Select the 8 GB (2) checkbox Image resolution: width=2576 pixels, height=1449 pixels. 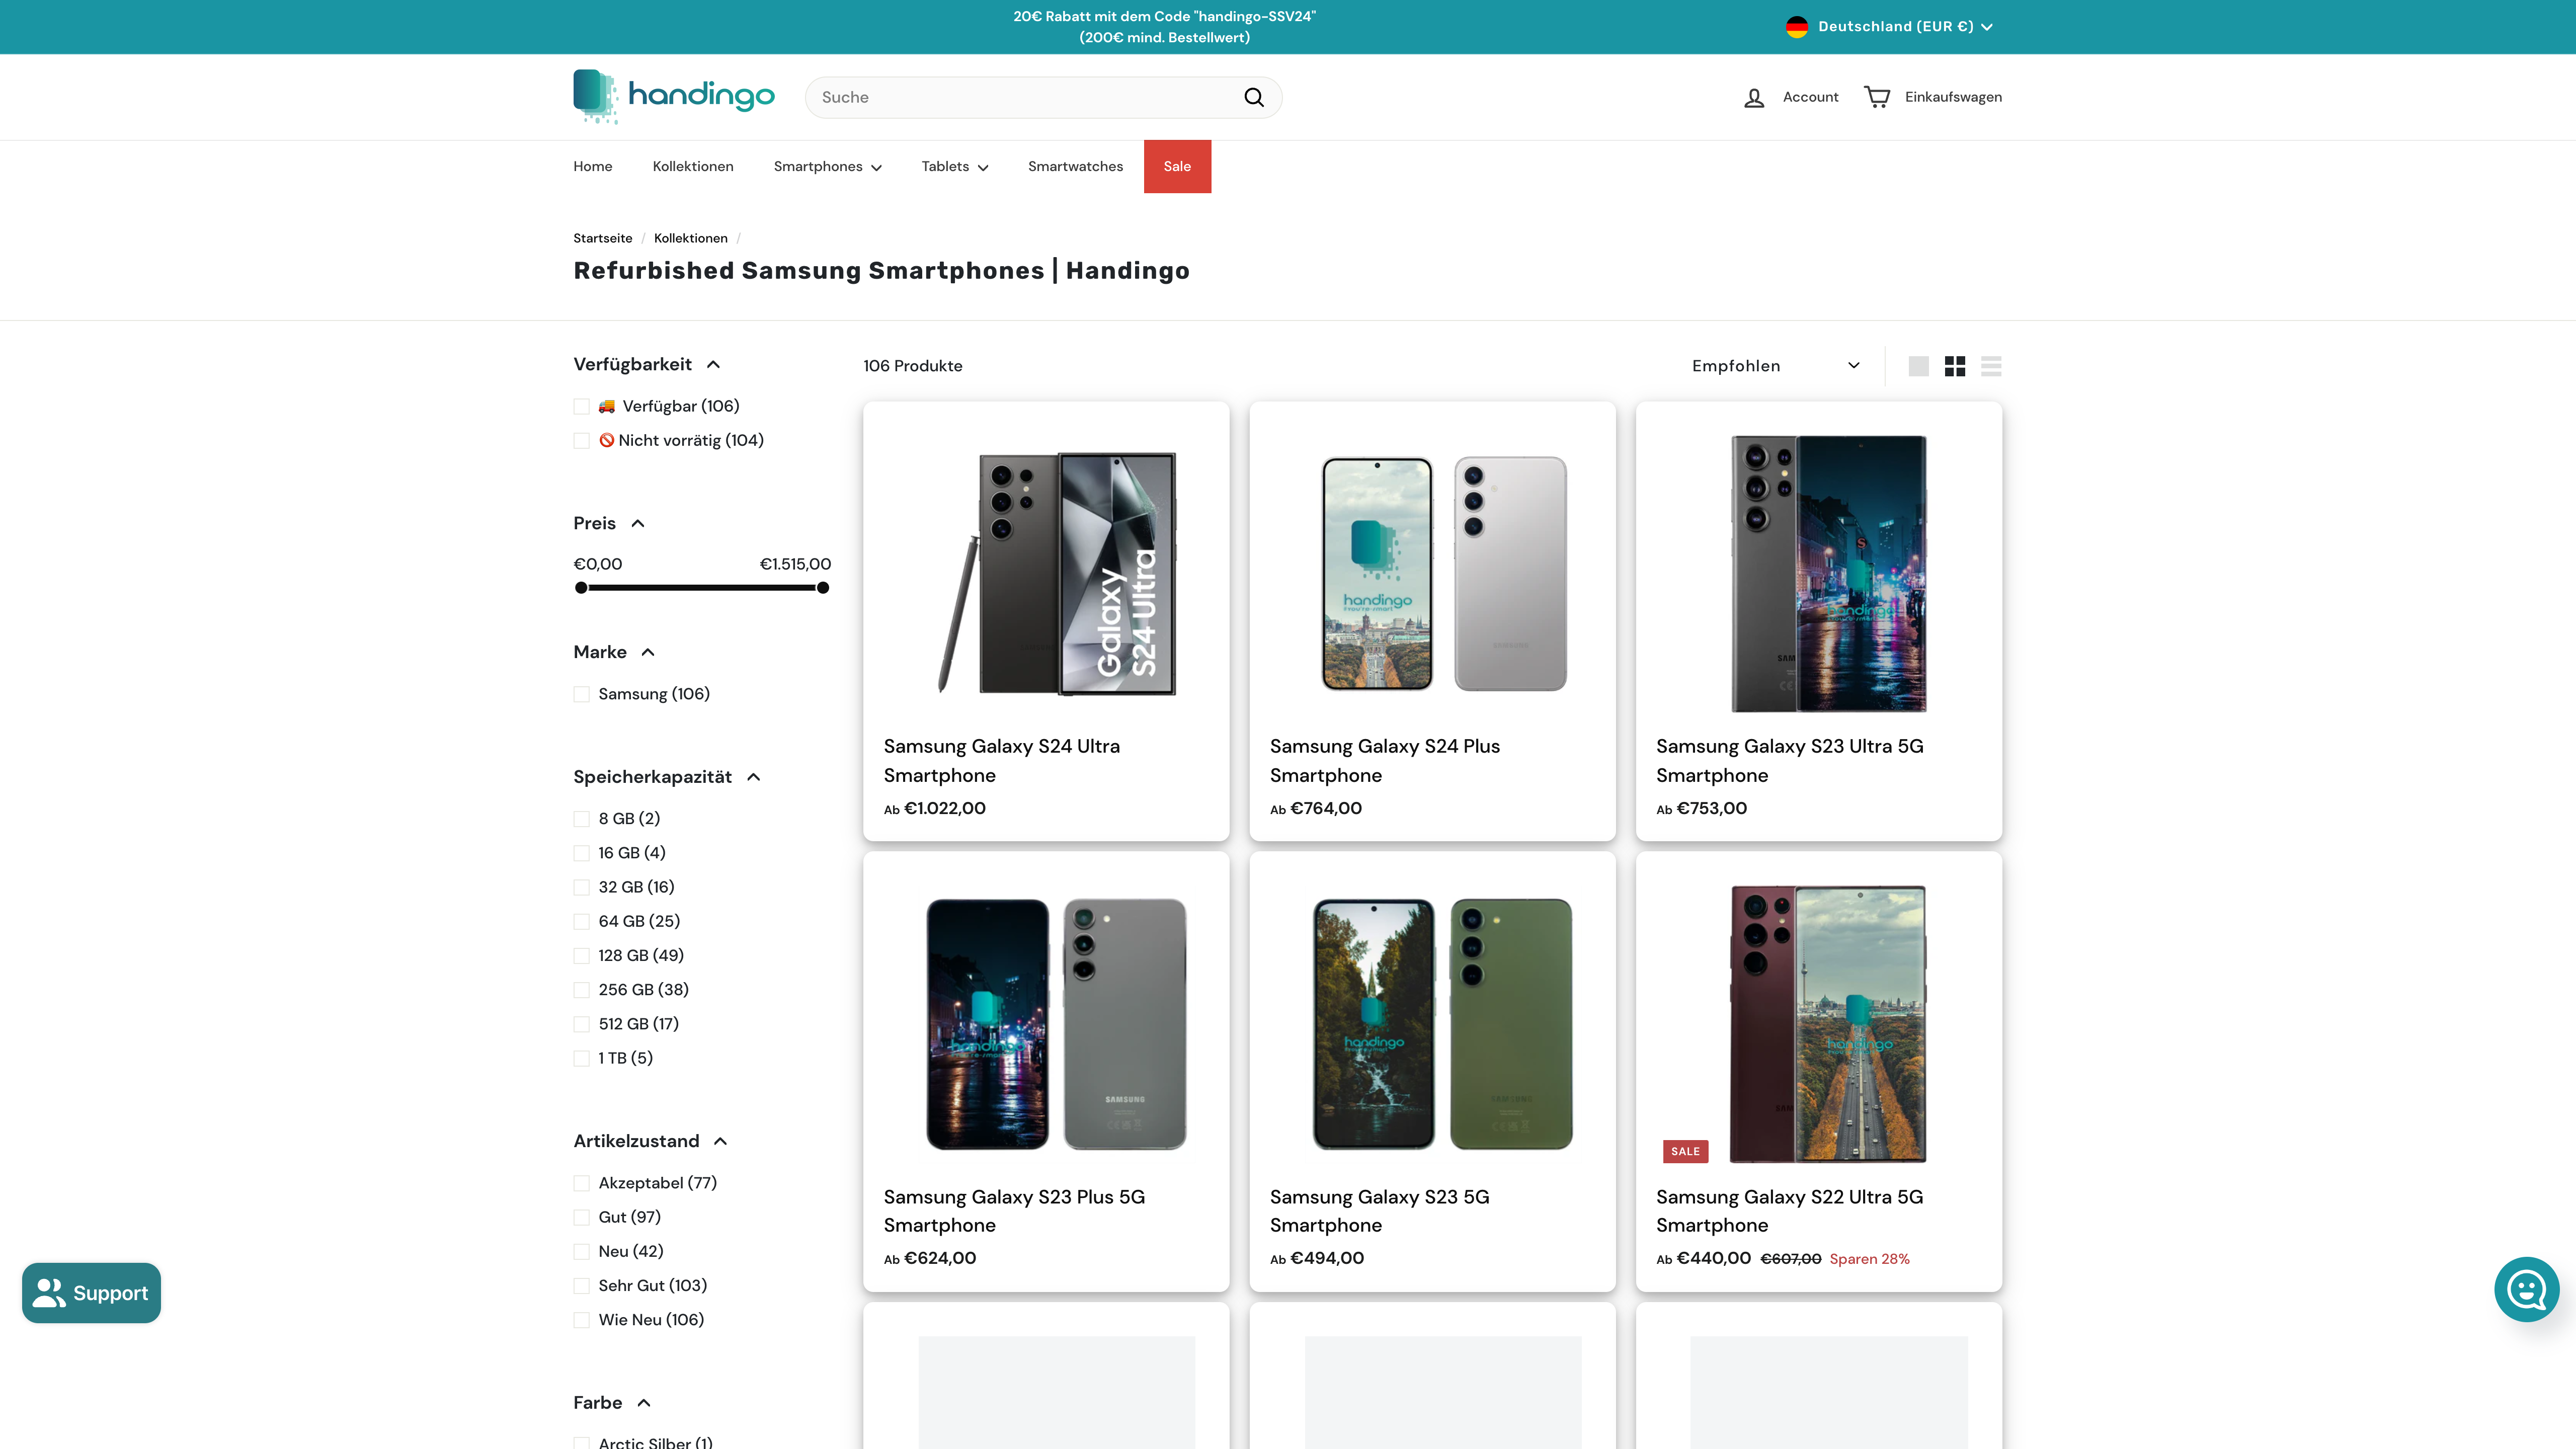click(581, 819)
